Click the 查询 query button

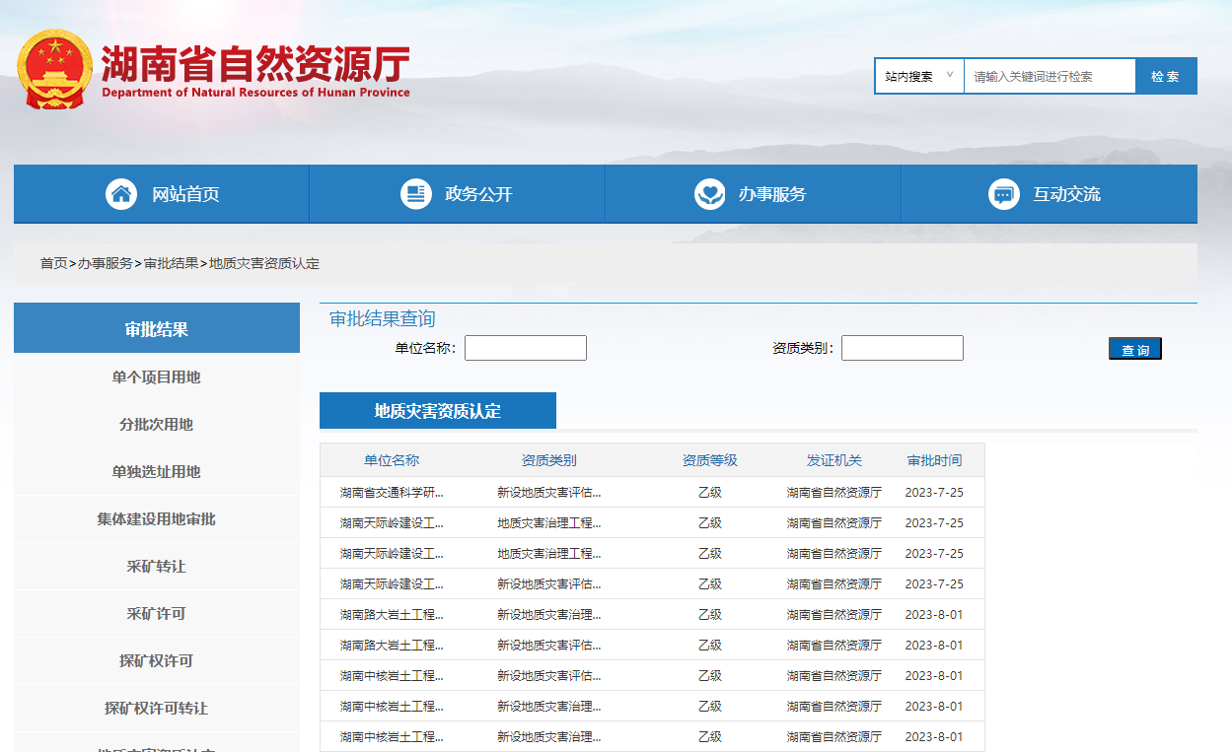coord(1134,349)
